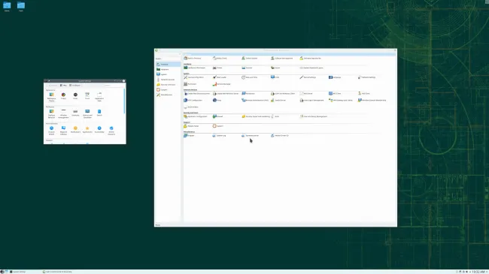
Task: Launch the Partitioner in YaST
Action: click(190, 84)
